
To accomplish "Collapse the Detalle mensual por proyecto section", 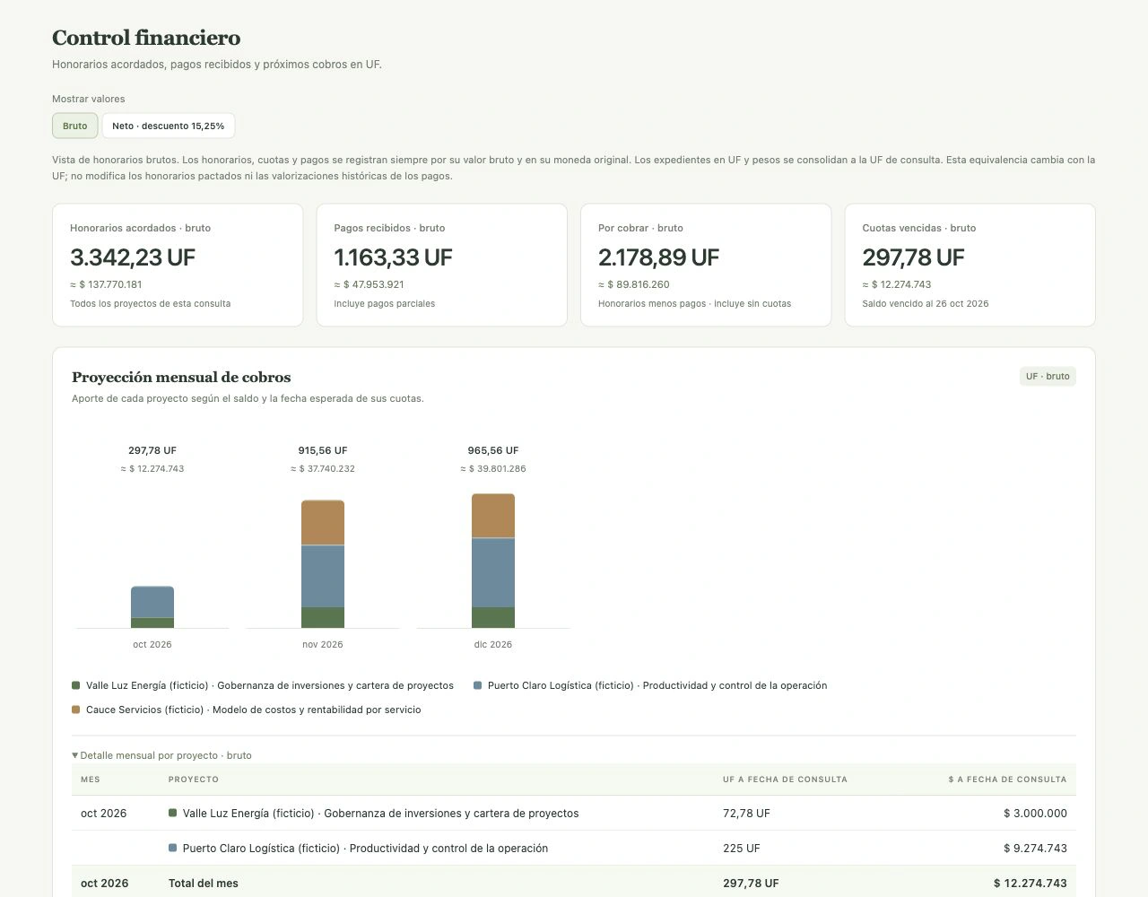I will (x=161, y=755).
